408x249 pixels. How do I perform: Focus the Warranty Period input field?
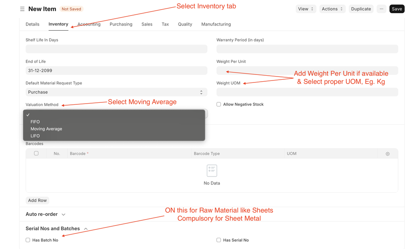coord(307,49)
